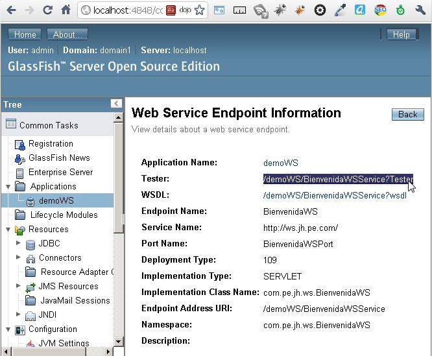This screenshot has width=432, height=356.
Task: Click the red Aa dictionary extension icon
Action: (x=171, y=10)
